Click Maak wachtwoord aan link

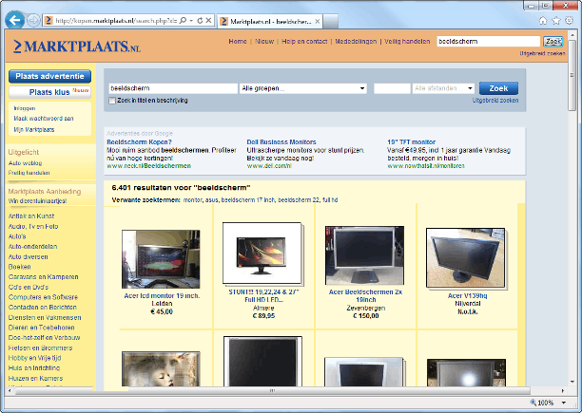click(44, 119)
